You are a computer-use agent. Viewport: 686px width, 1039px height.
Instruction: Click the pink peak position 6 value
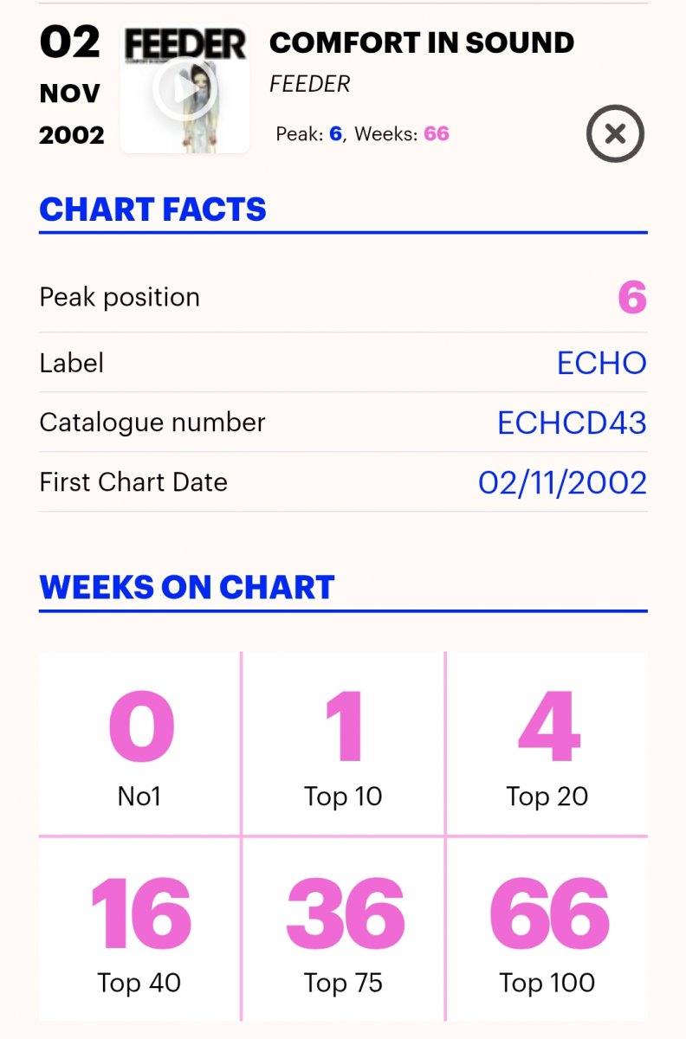pyautogui.click(x=632, y=298)
